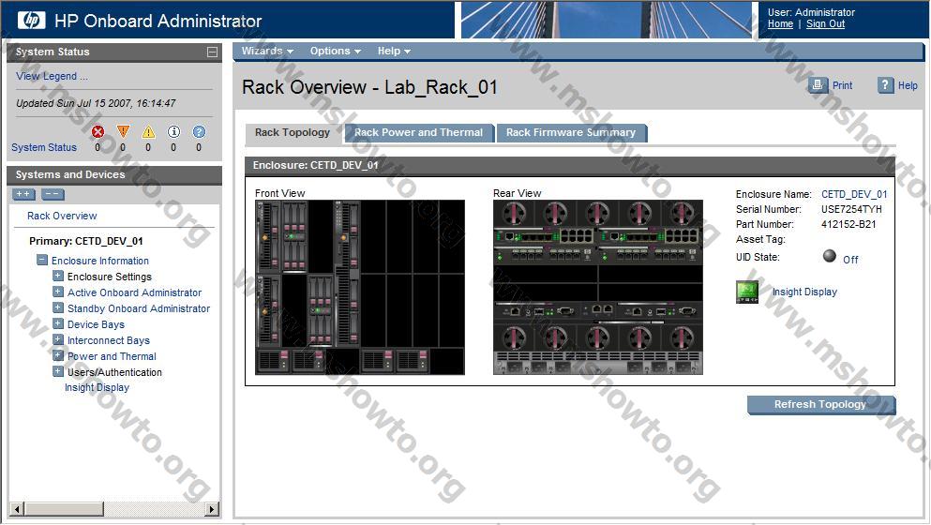Image resolution: width=931 pixels, height=525 pixels.
Task: Expand the Power and Thermal node
Action: coord(57,355)
